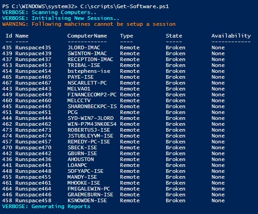
Task: Click the 'State' column header
Action: point(174,36)
